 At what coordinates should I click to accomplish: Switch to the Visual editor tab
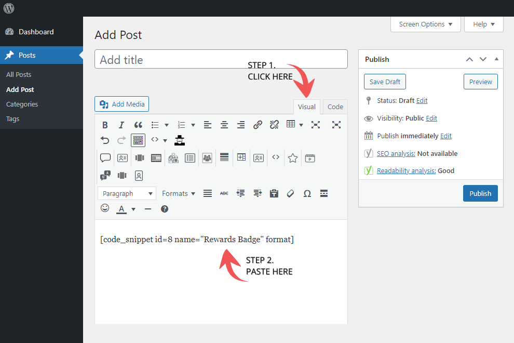coord(307,107)
